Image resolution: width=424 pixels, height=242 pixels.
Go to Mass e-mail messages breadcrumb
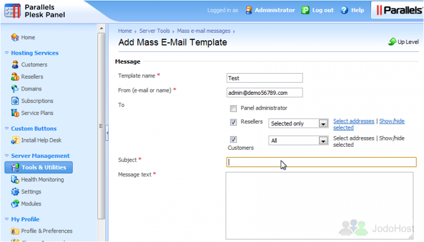pyautogui.click(x=204, y=31)
